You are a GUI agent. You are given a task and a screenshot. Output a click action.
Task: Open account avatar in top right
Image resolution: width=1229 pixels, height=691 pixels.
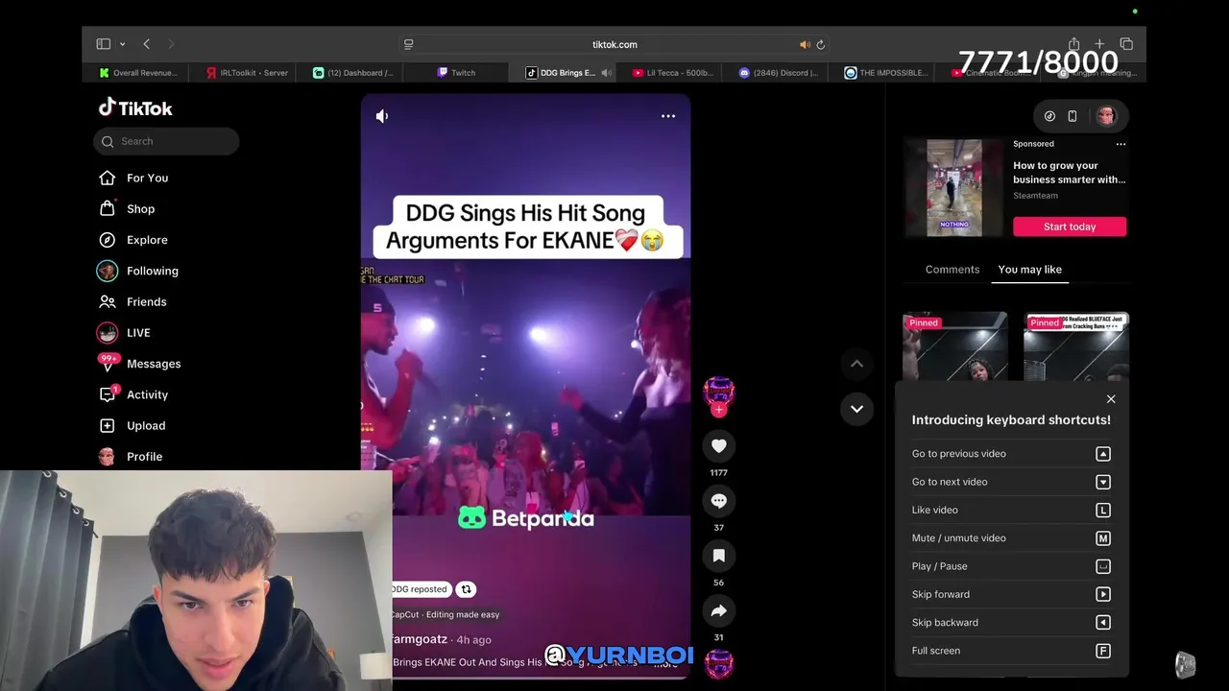point(1106,116)
